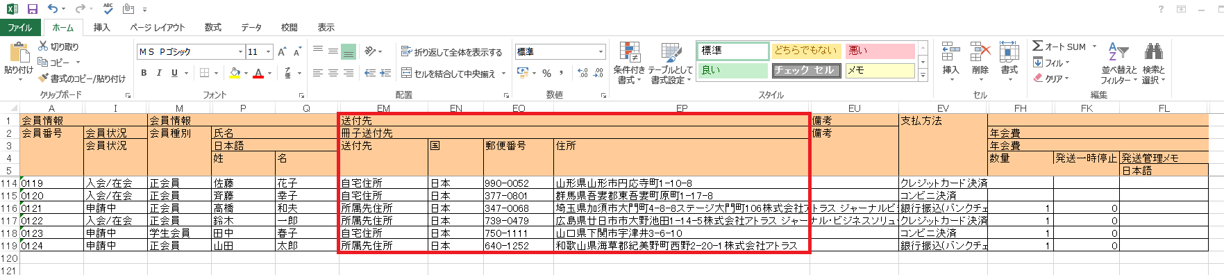
Task: Switch to the 数式 tab
Action: [213, 27]
